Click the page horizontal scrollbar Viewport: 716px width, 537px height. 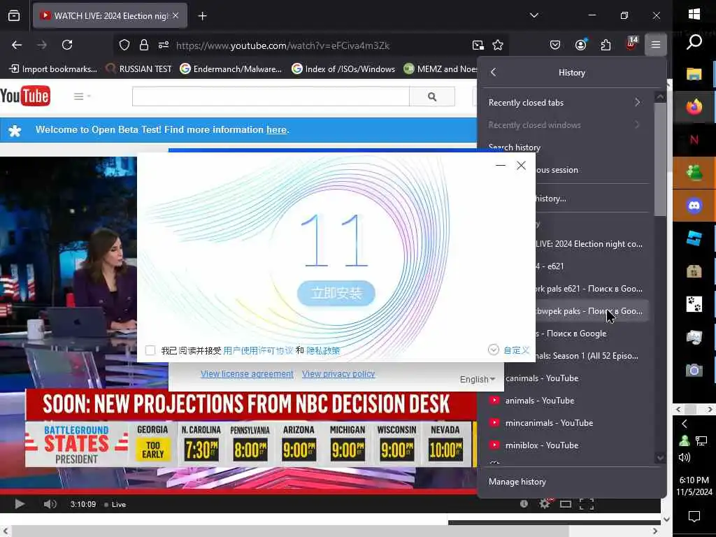tap(290, 531)
